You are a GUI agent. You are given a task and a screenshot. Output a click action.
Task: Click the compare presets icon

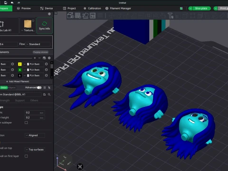(49, 87)
